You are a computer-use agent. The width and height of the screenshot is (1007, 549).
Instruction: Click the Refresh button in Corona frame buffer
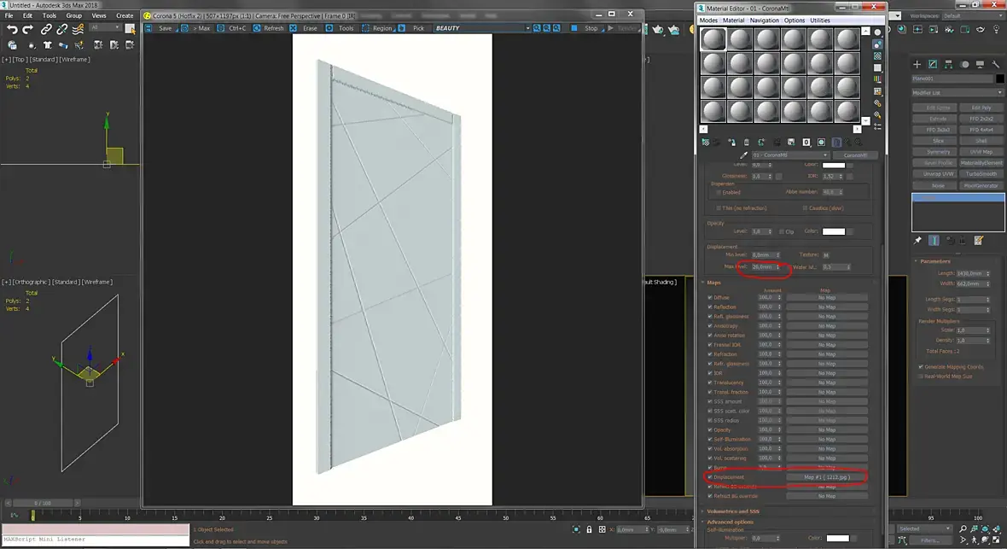coord(274,28)
